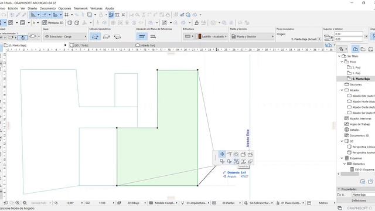Open Ventanas menu
The image size is (375, 211).
coord(96,8)
